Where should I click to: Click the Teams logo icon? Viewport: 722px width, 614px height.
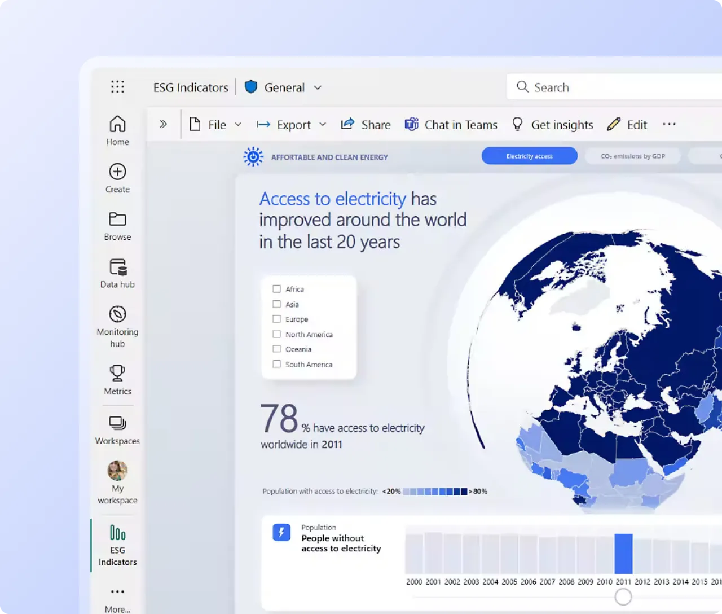point(412,124)
